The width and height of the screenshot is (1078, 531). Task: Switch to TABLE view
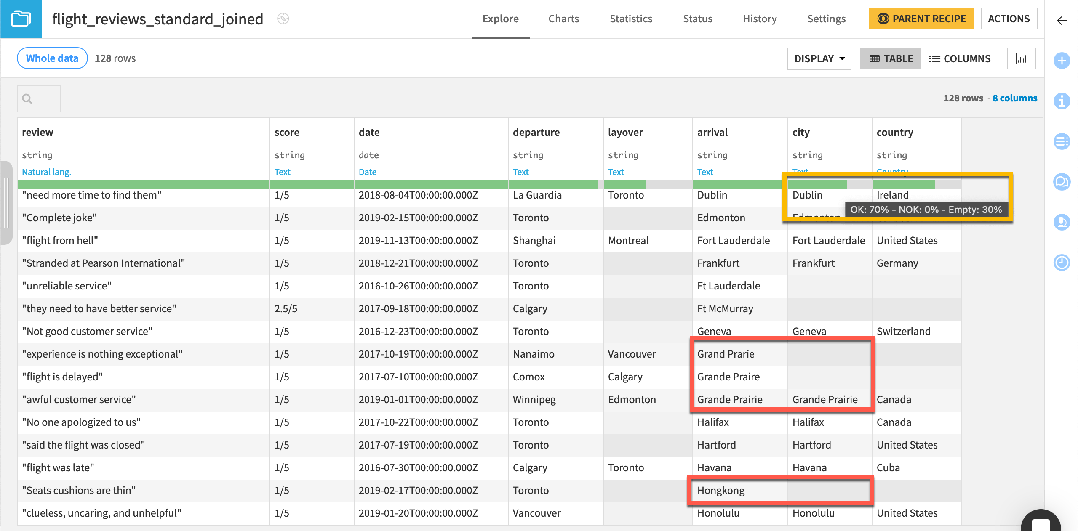coord(891,58)
